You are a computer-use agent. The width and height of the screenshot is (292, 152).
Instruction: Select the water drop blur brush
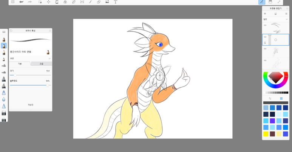pos(4,99)
